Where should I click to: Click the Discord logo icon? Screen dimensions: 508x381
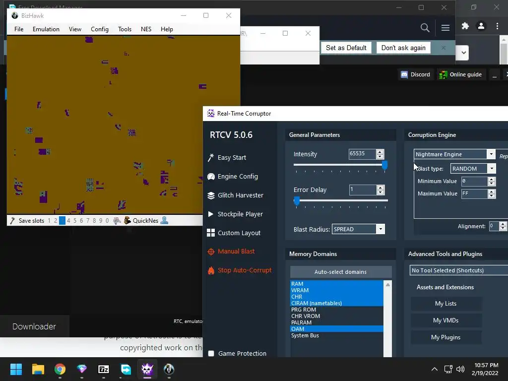[x=404, y=74]
